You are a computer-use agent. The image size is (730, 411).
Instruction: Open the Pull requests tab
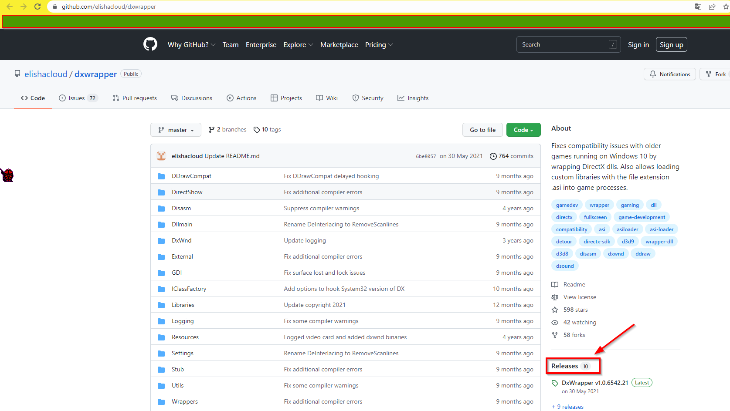point(135,98)
